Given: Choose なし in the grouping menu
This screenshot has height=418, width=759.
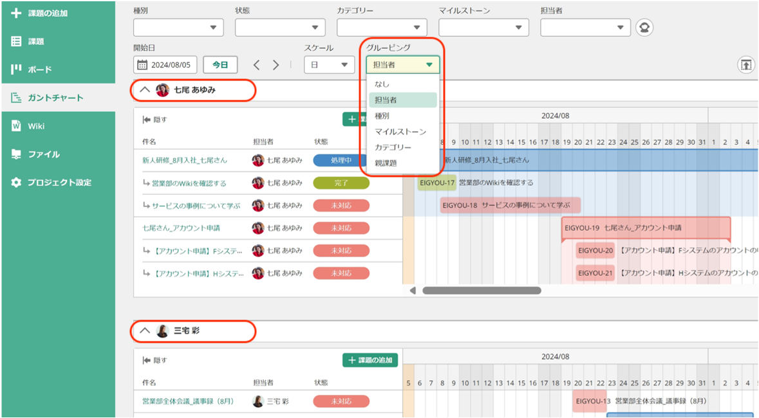Looking at the screenshot, I should coord(382,84).
